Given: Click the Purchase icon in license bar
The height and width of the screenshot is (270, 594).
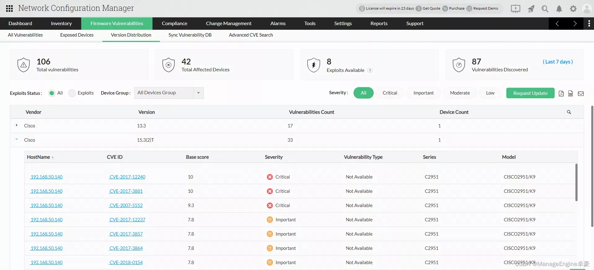Looking at the screenshot, I should pos(445,8).
